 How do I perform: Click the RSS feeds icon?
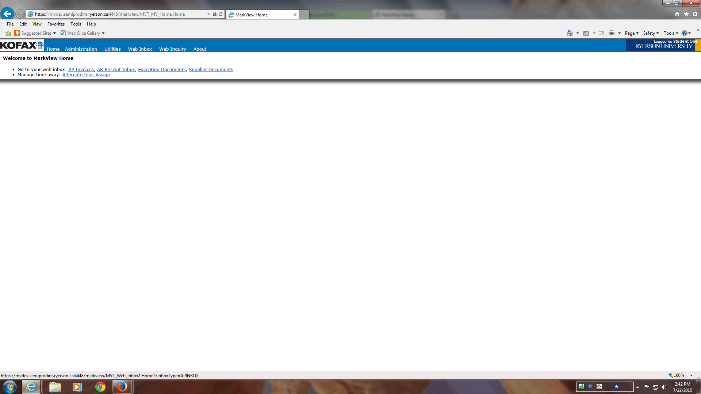pyautogui.click(x=586, y=33)
